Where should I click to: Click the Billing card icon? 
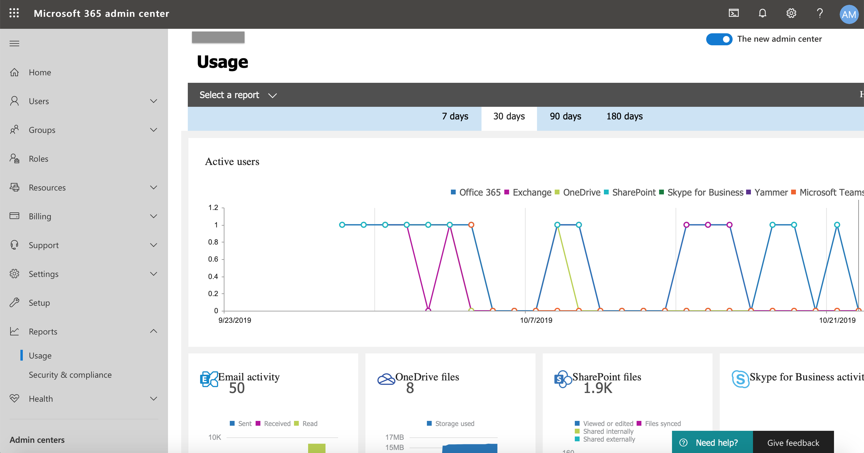pyautogui.click(x=14, y=216)
